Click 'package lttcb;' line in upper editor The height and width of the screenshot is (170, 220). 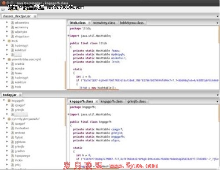pos(81,28)
